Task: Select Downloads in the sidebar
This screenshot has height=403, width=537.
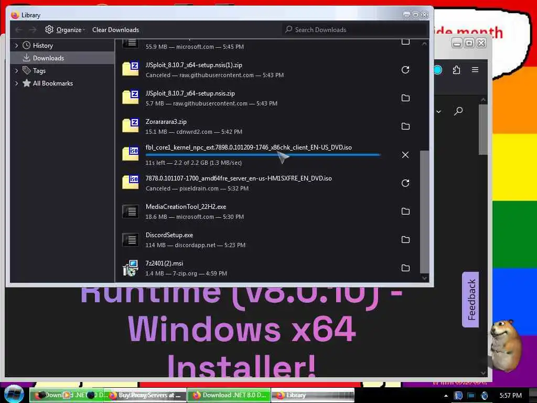Action: pos(63,58)
